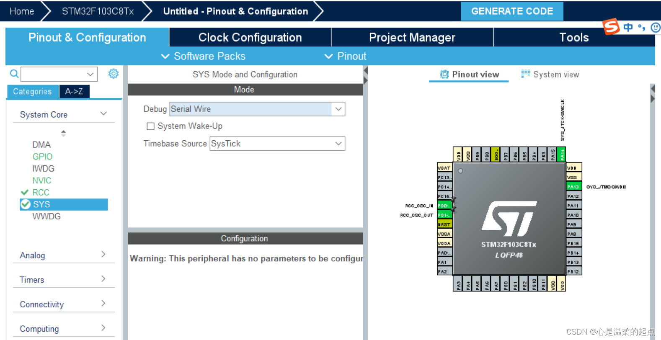Click pin PA13 on the chip
661x340 pixels.
[573, 186]
